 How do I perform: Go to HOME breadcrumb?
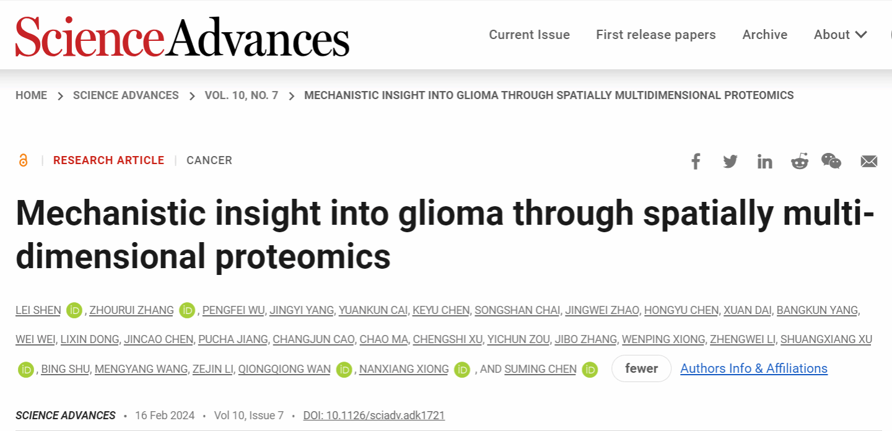pos(31,95)
